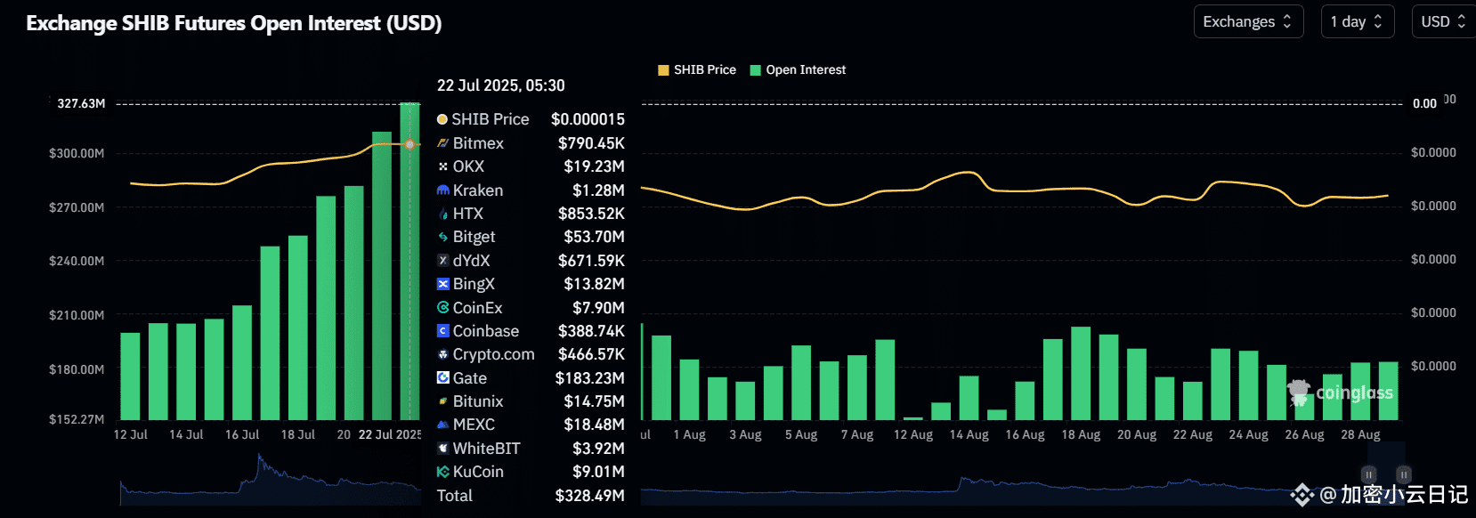The width and height of the screenshot is (1476, 518).
Task: Select the 22 Jul 2025 bar
Action: click(410, 261)
